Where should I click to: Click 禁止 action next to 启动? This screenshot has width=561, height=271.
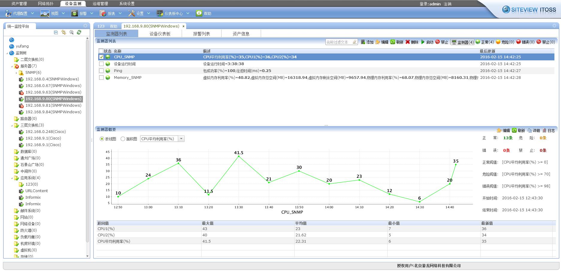pyautogui.click(x=442, y=42)
